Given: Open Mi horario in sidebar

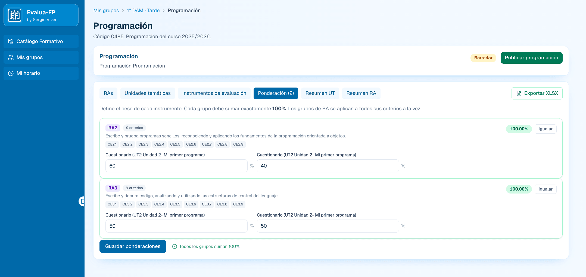Looking at the screenshot, I should click(x=41, y=73).
